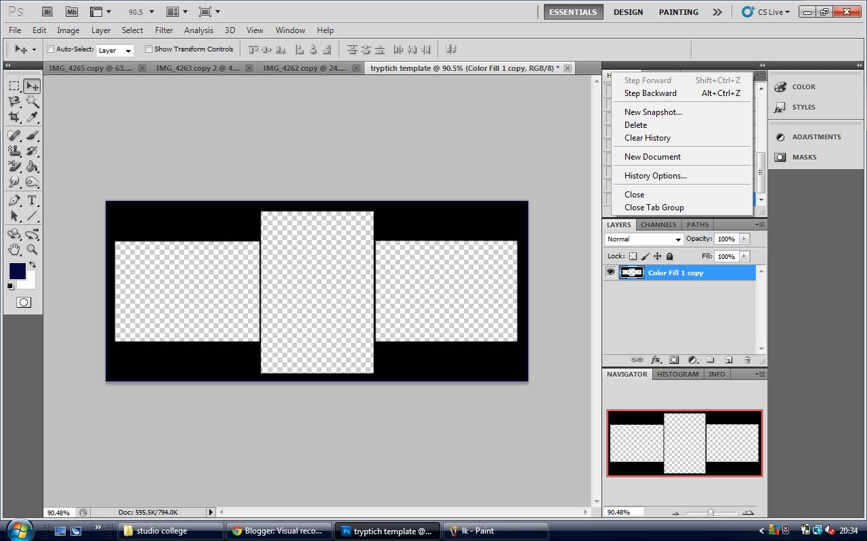Switch to the Channels tab
867x541 pixels.
[x=658, y=224]
